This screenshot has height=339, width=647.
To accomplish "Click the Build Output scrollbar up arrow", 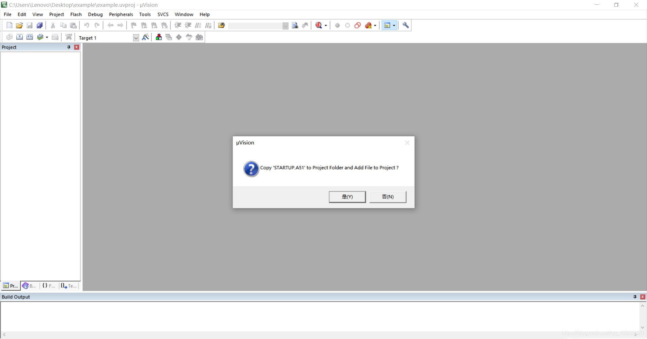I will pos(643,306).
